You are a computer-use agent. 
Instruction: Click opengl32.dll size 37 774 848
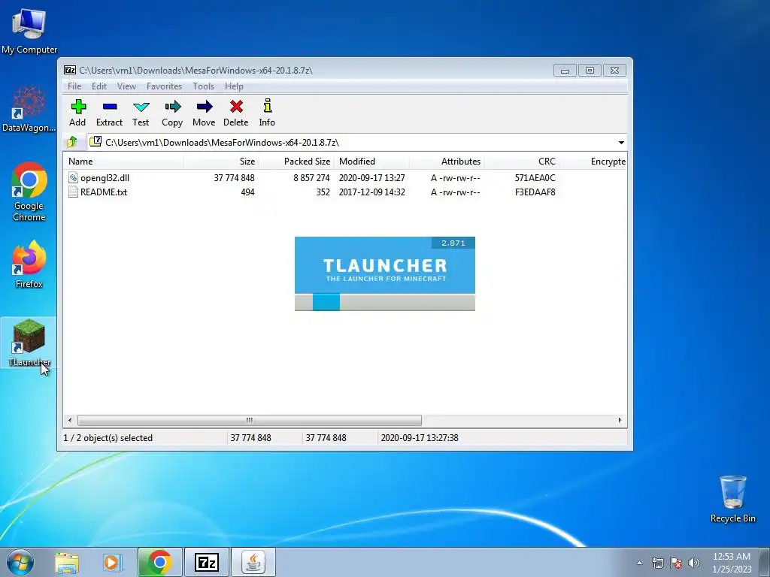[x=234, y=177]
